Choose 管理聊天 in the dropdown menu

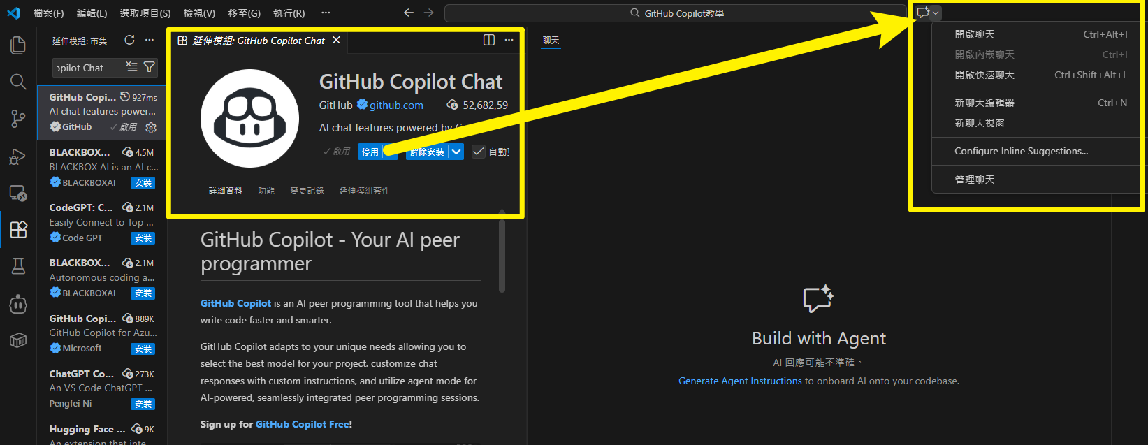click(x=975, y=180)
